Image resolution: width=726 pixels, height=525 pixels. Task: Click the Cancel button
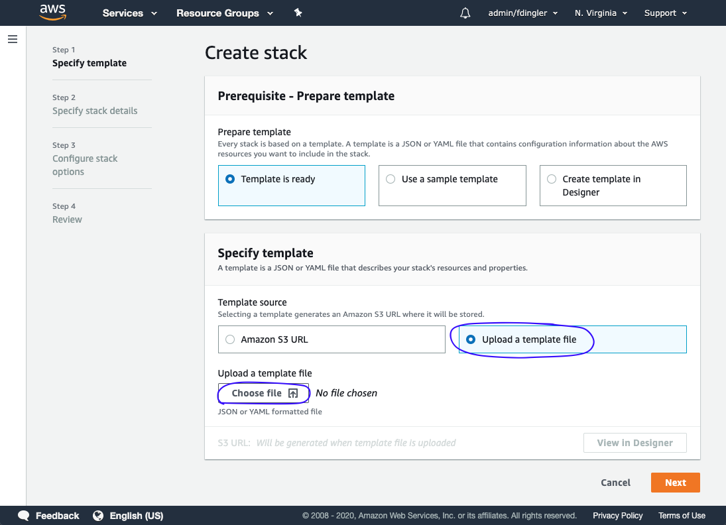click(615, 483)
